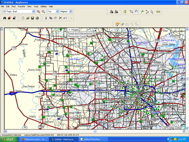Click the greyed-out Redo arrow icon
This screenshot has width=189, height=142.
point(70,18)
